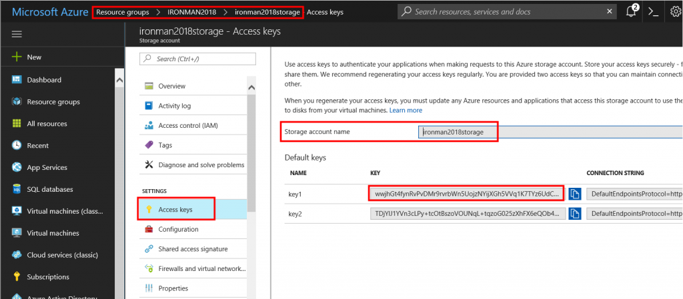Click the Resource groups cube icon
Viewport: 683px width, 299px height.
point(17,102)
